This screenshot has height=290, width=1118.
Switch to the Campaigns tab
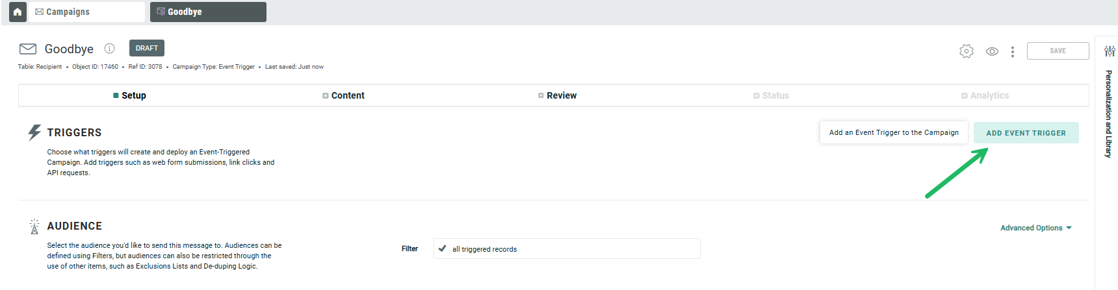pos(86,12)
